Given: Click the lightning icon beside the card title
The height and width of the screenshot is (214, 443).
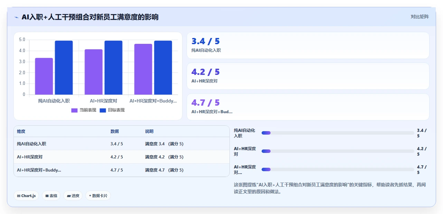Looking at the screenshot, I should [x=16, y=17].
